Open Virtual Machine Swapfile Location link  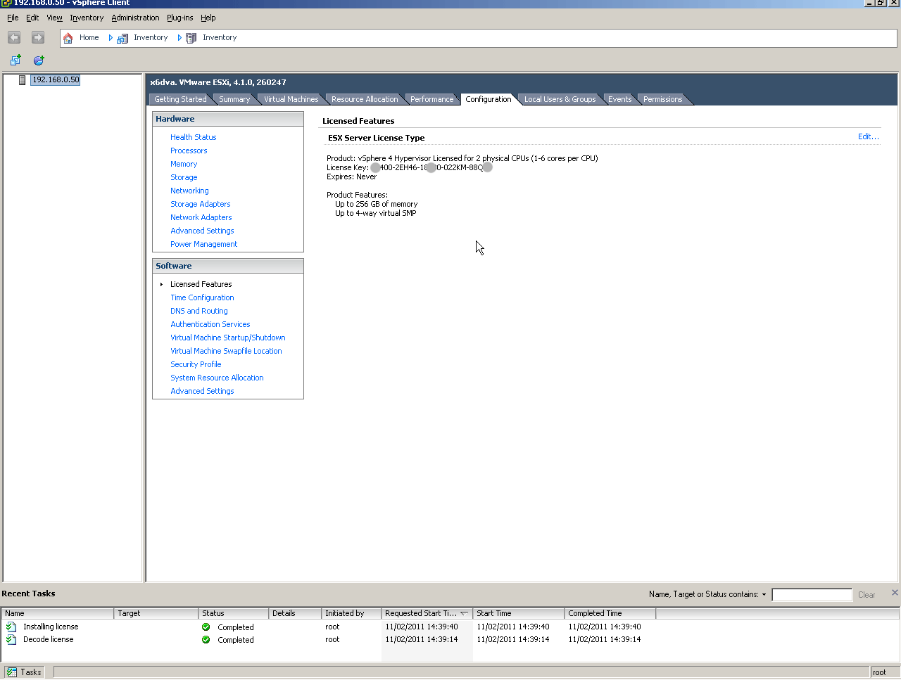[x=226, y=351]
